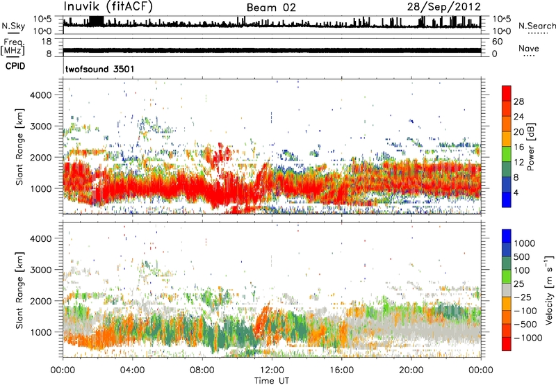Click the 'Slant Range [km]' label of power panel
This screenshot has width=556, height=385.
tap(19, 147)
